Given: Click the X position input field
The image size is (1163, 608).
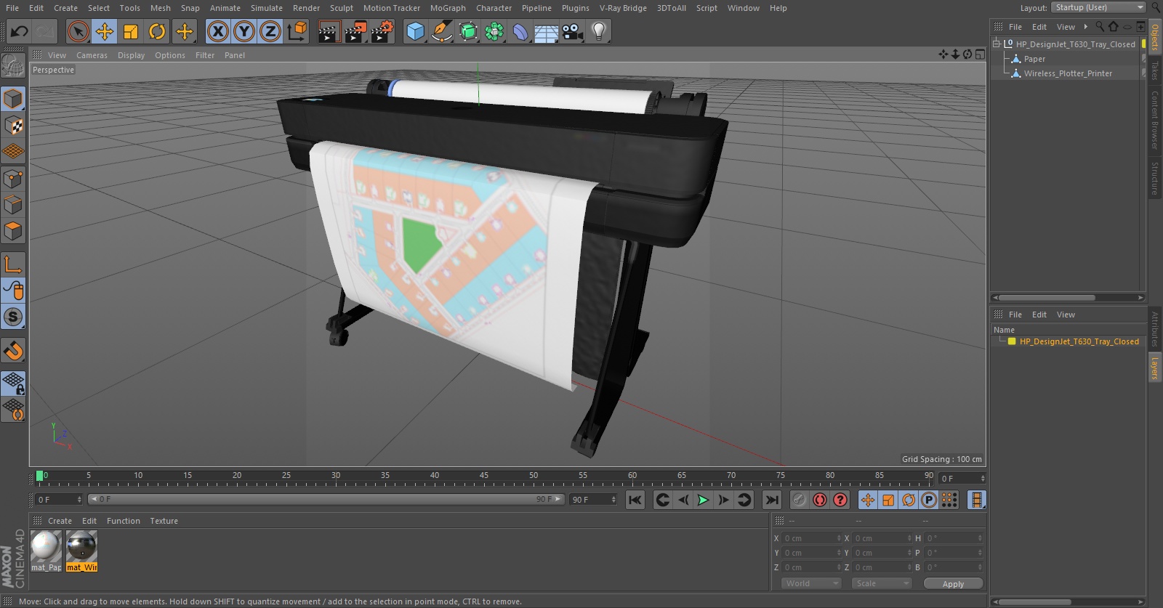Looking at the screenshot, I should click(811, 538).
